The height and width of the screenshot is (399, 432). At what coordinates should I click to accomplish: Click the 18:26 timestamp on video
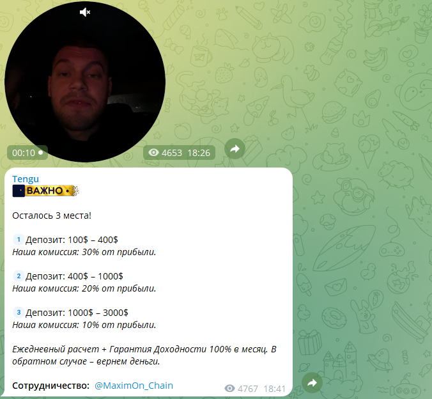coord(199,153)
